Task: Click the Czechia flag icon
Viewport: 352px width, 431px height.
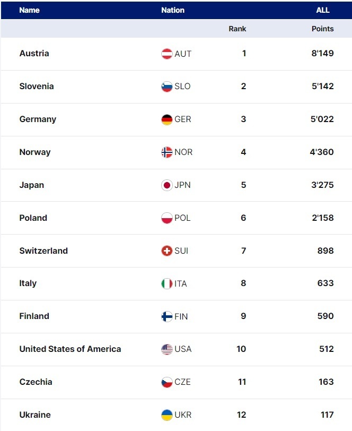Action: click(x=167, y=382)
